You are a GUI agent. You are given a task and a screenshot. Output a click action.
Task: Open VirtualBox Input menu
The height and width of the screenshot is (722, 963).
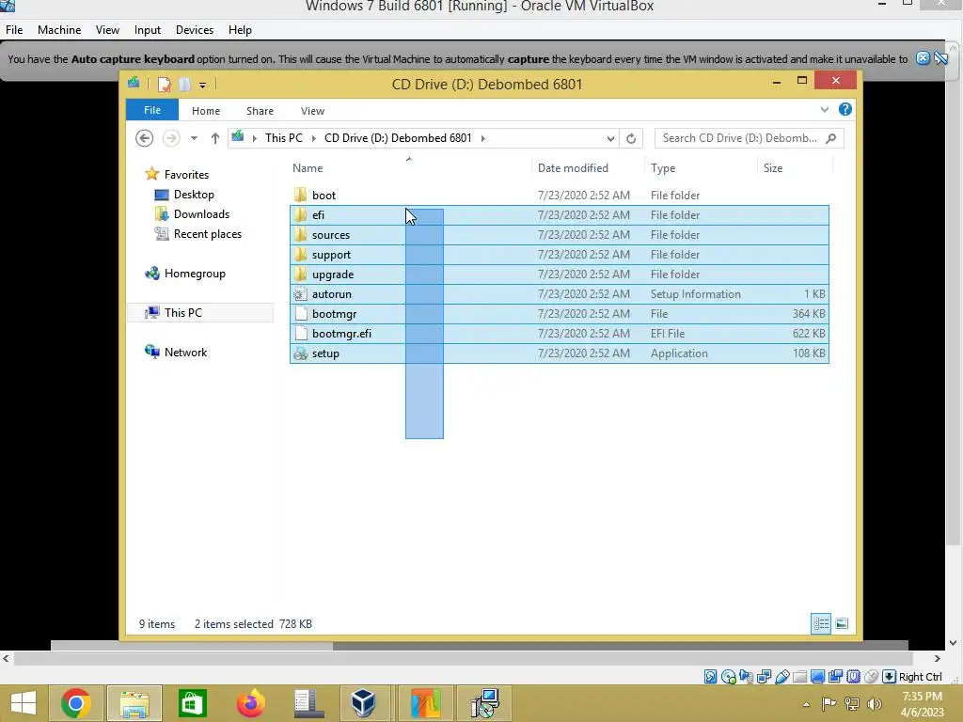point(148,29)
